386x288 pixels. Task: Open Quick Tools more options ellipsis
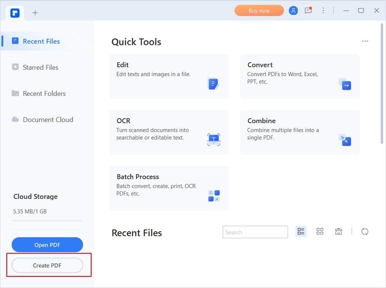[365, 41]
